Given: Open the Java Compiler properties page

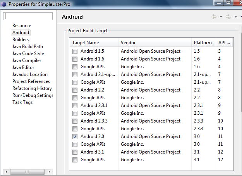Looking at the screenshot, I should point(27,60).
